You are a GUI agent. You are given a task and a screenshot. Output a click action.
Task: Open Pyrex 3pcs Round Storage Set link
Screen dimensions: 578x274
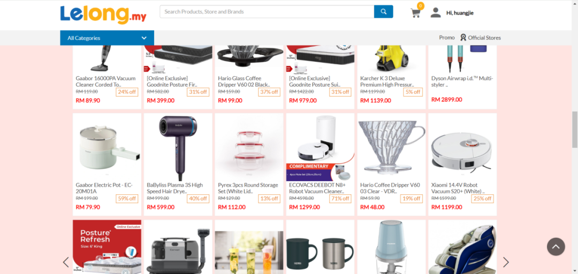click(248, 188)
